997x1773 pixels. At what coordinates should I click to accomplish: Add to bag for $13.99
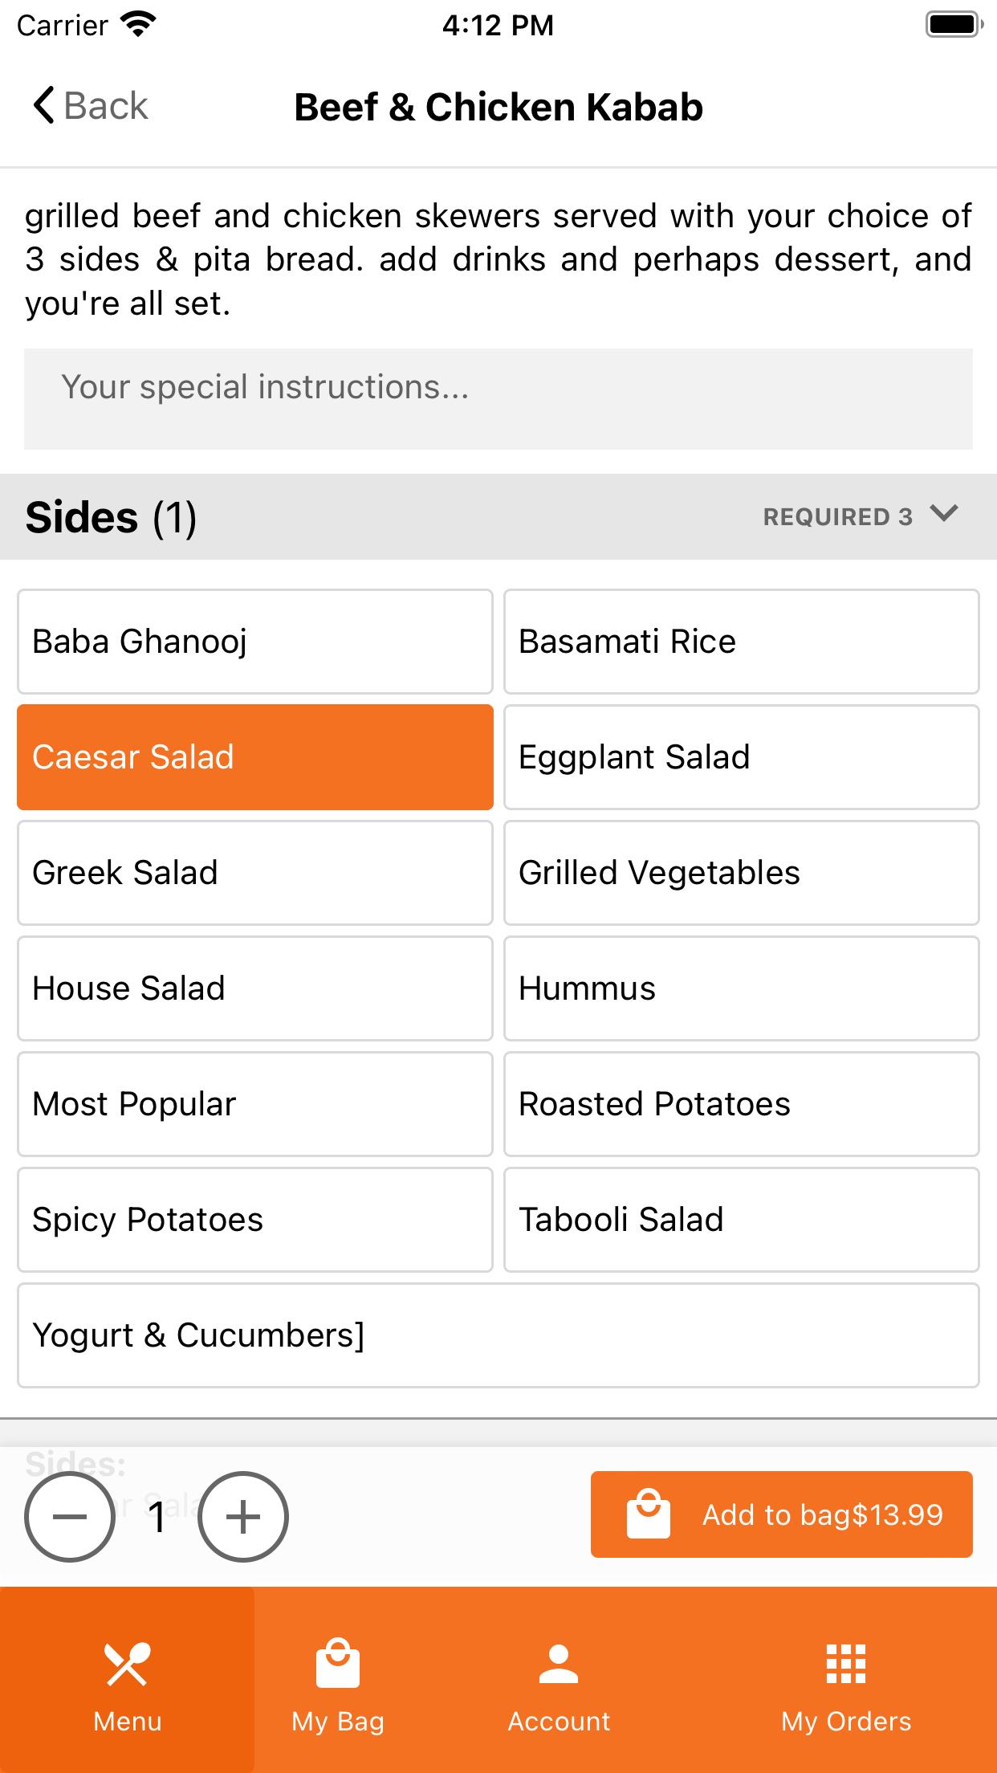coord(782,1514)
